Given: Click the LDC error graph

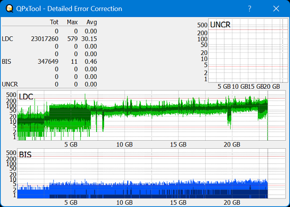Looking at the screenshot, I should (152, 115).
